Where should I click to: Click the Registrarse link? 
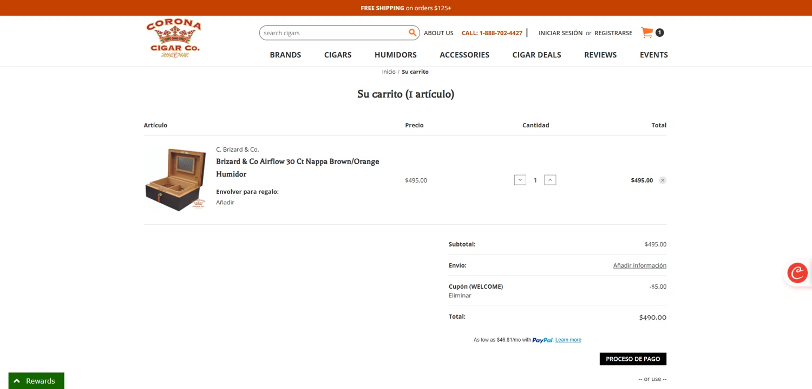coord(613,33)
